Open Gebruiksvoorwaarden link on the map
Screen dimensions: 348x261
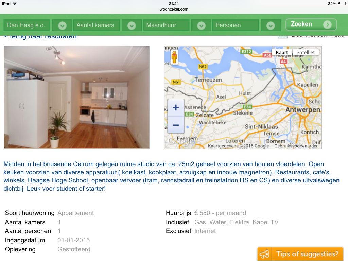coord(296,146)
